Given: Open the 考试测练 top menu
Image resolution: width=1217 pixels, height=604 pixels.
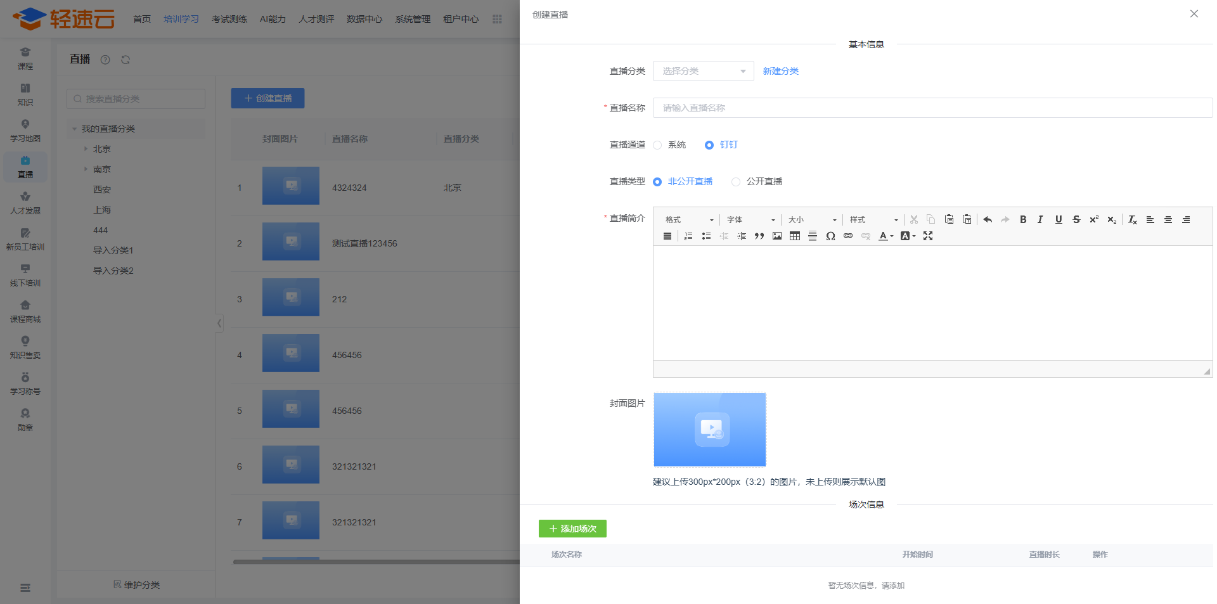Looking at the screenshot, I should tap(229, 19).
